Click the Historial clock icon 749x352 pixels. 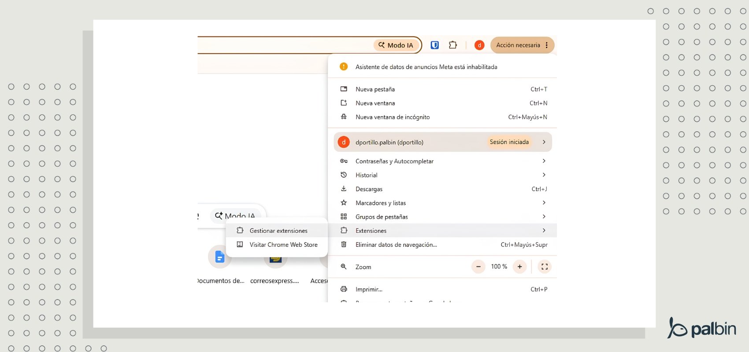pos(344,175)
